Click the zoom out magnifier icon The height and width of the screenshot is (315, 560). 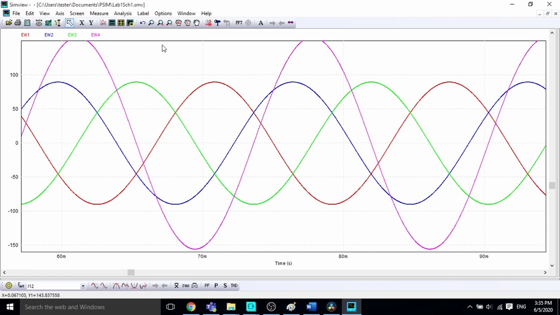(169, 23)
